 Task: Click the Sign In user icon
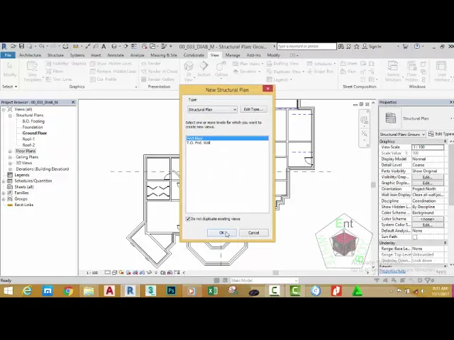(365, 46)
